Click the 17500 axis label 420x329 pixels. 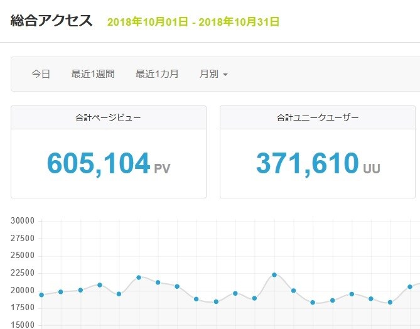point(23,308)
